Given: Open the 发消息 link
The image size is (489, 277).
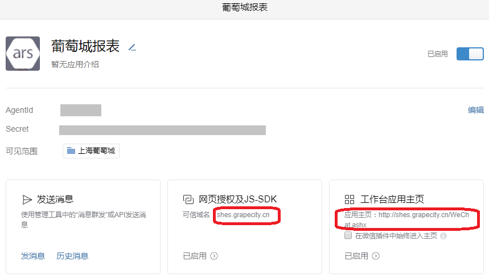Looking at the screenshot, I should point(33,256).
